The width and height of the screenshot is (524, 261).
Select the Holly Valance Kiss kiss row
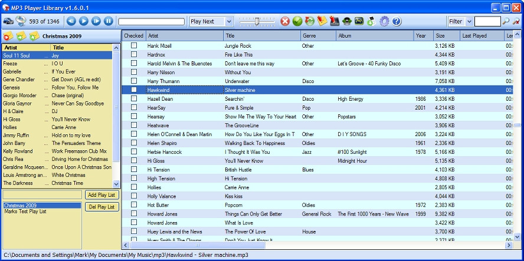(x=317, y=196)
